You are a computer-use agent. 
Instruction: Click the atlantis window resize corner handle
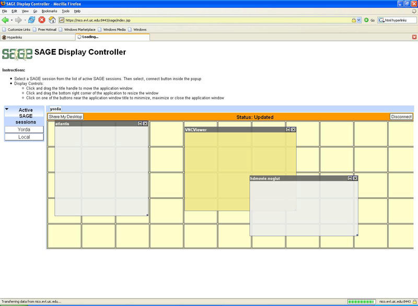coord(147,215)
